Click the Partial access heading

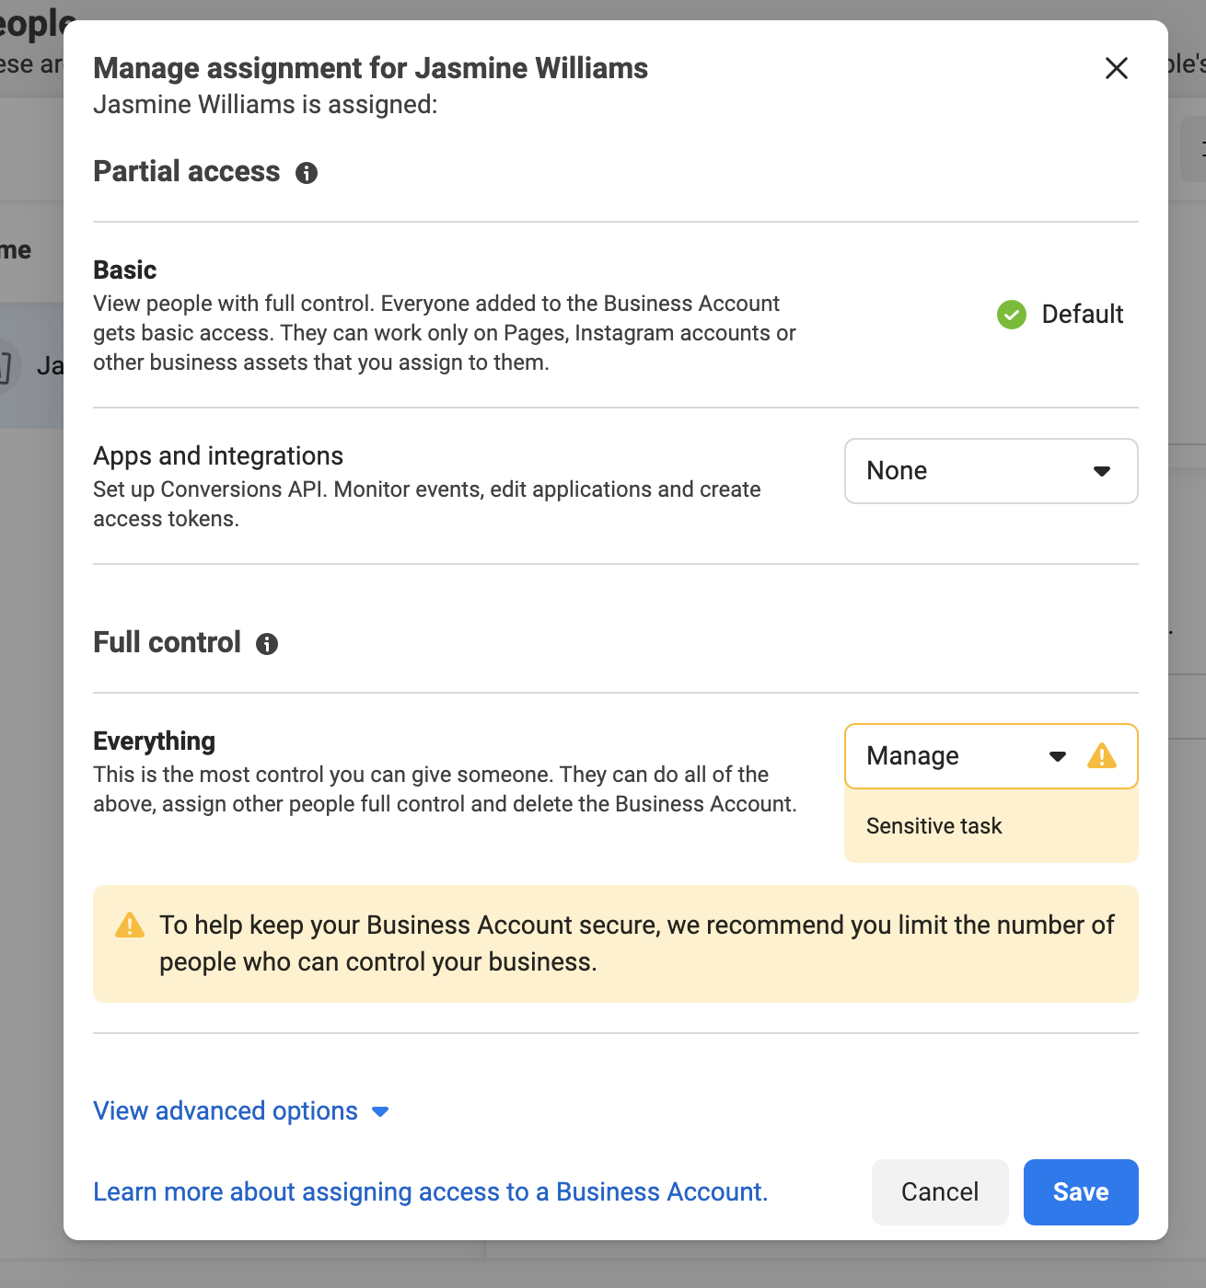(187, 172)
